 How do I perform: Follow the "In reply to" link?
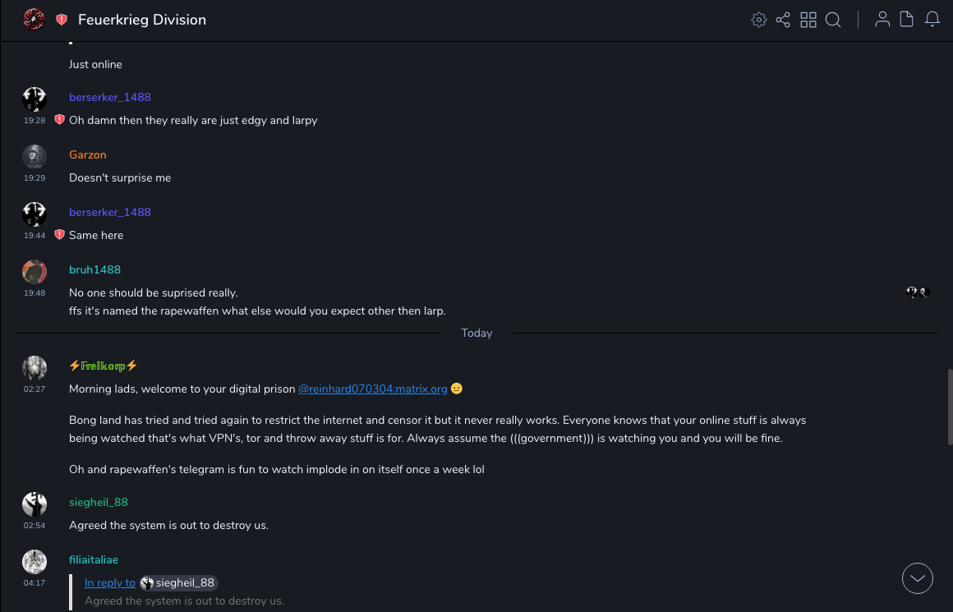110,582
